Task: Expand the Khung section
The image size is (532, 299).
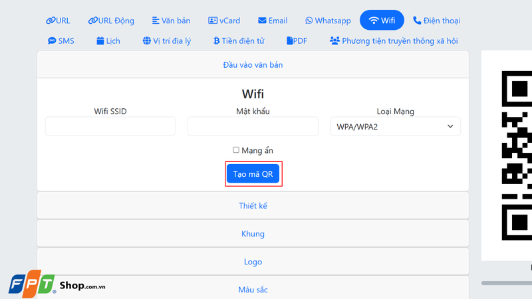Action: click(253, 234)
